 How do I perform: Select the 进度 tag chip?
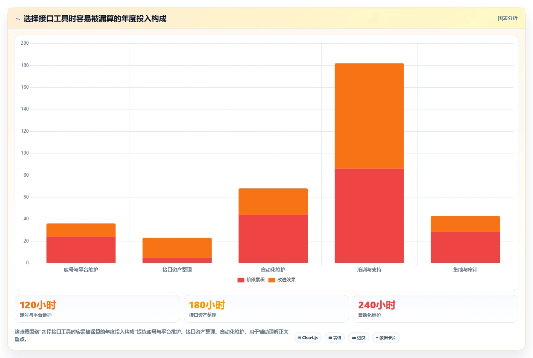[358, 338]
